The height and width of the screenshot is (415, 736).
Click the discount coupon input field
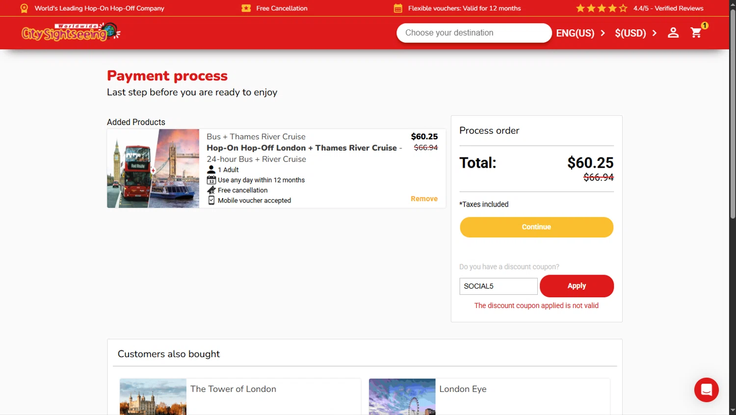(x=499, y=286)
